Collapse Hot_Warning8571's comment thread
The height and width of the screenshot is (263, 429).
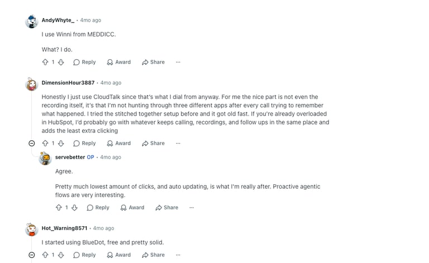coord(32,255)
